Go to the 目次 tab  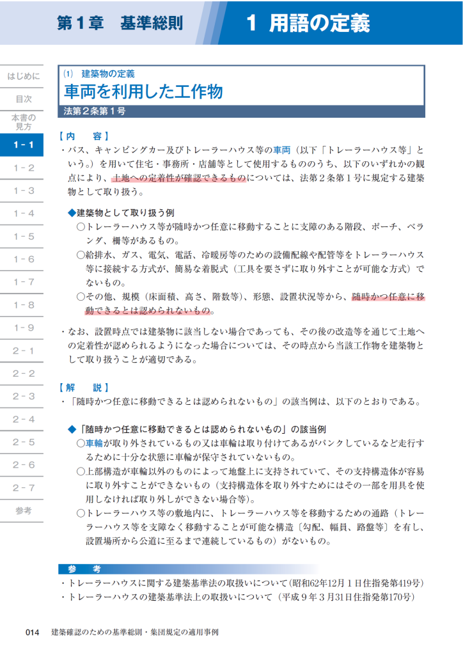tap(22, 99)
